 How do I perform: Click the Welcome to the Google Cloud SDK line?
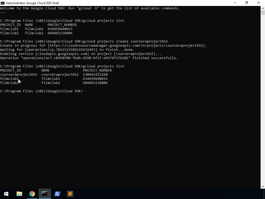coord(90,8)
